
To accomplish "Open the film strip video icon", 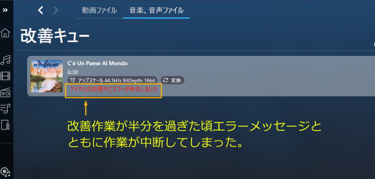I will [5, 76].
